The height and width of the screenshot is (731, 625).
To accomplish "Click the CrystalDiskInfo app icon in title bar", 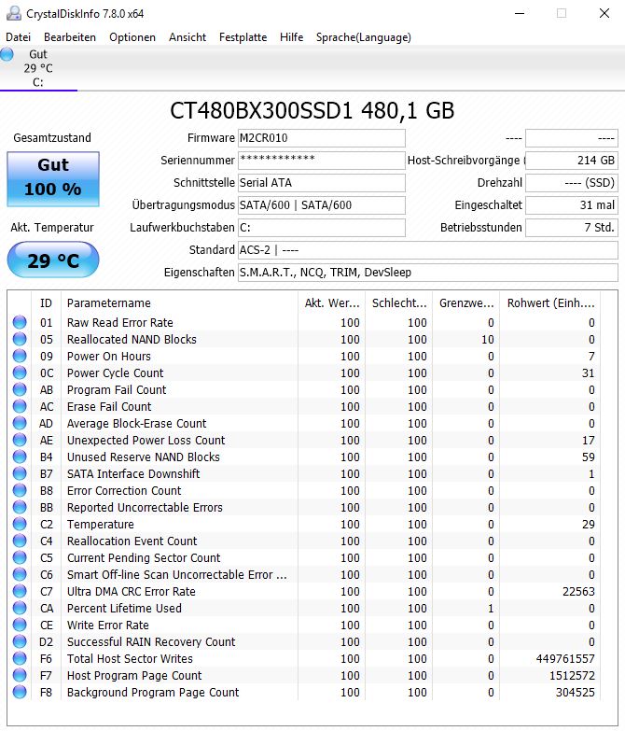I will click(x=13, y=13).
